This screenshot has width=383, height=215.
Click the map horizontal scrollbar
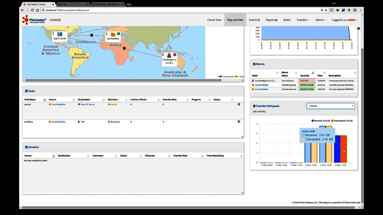point(123,80)
